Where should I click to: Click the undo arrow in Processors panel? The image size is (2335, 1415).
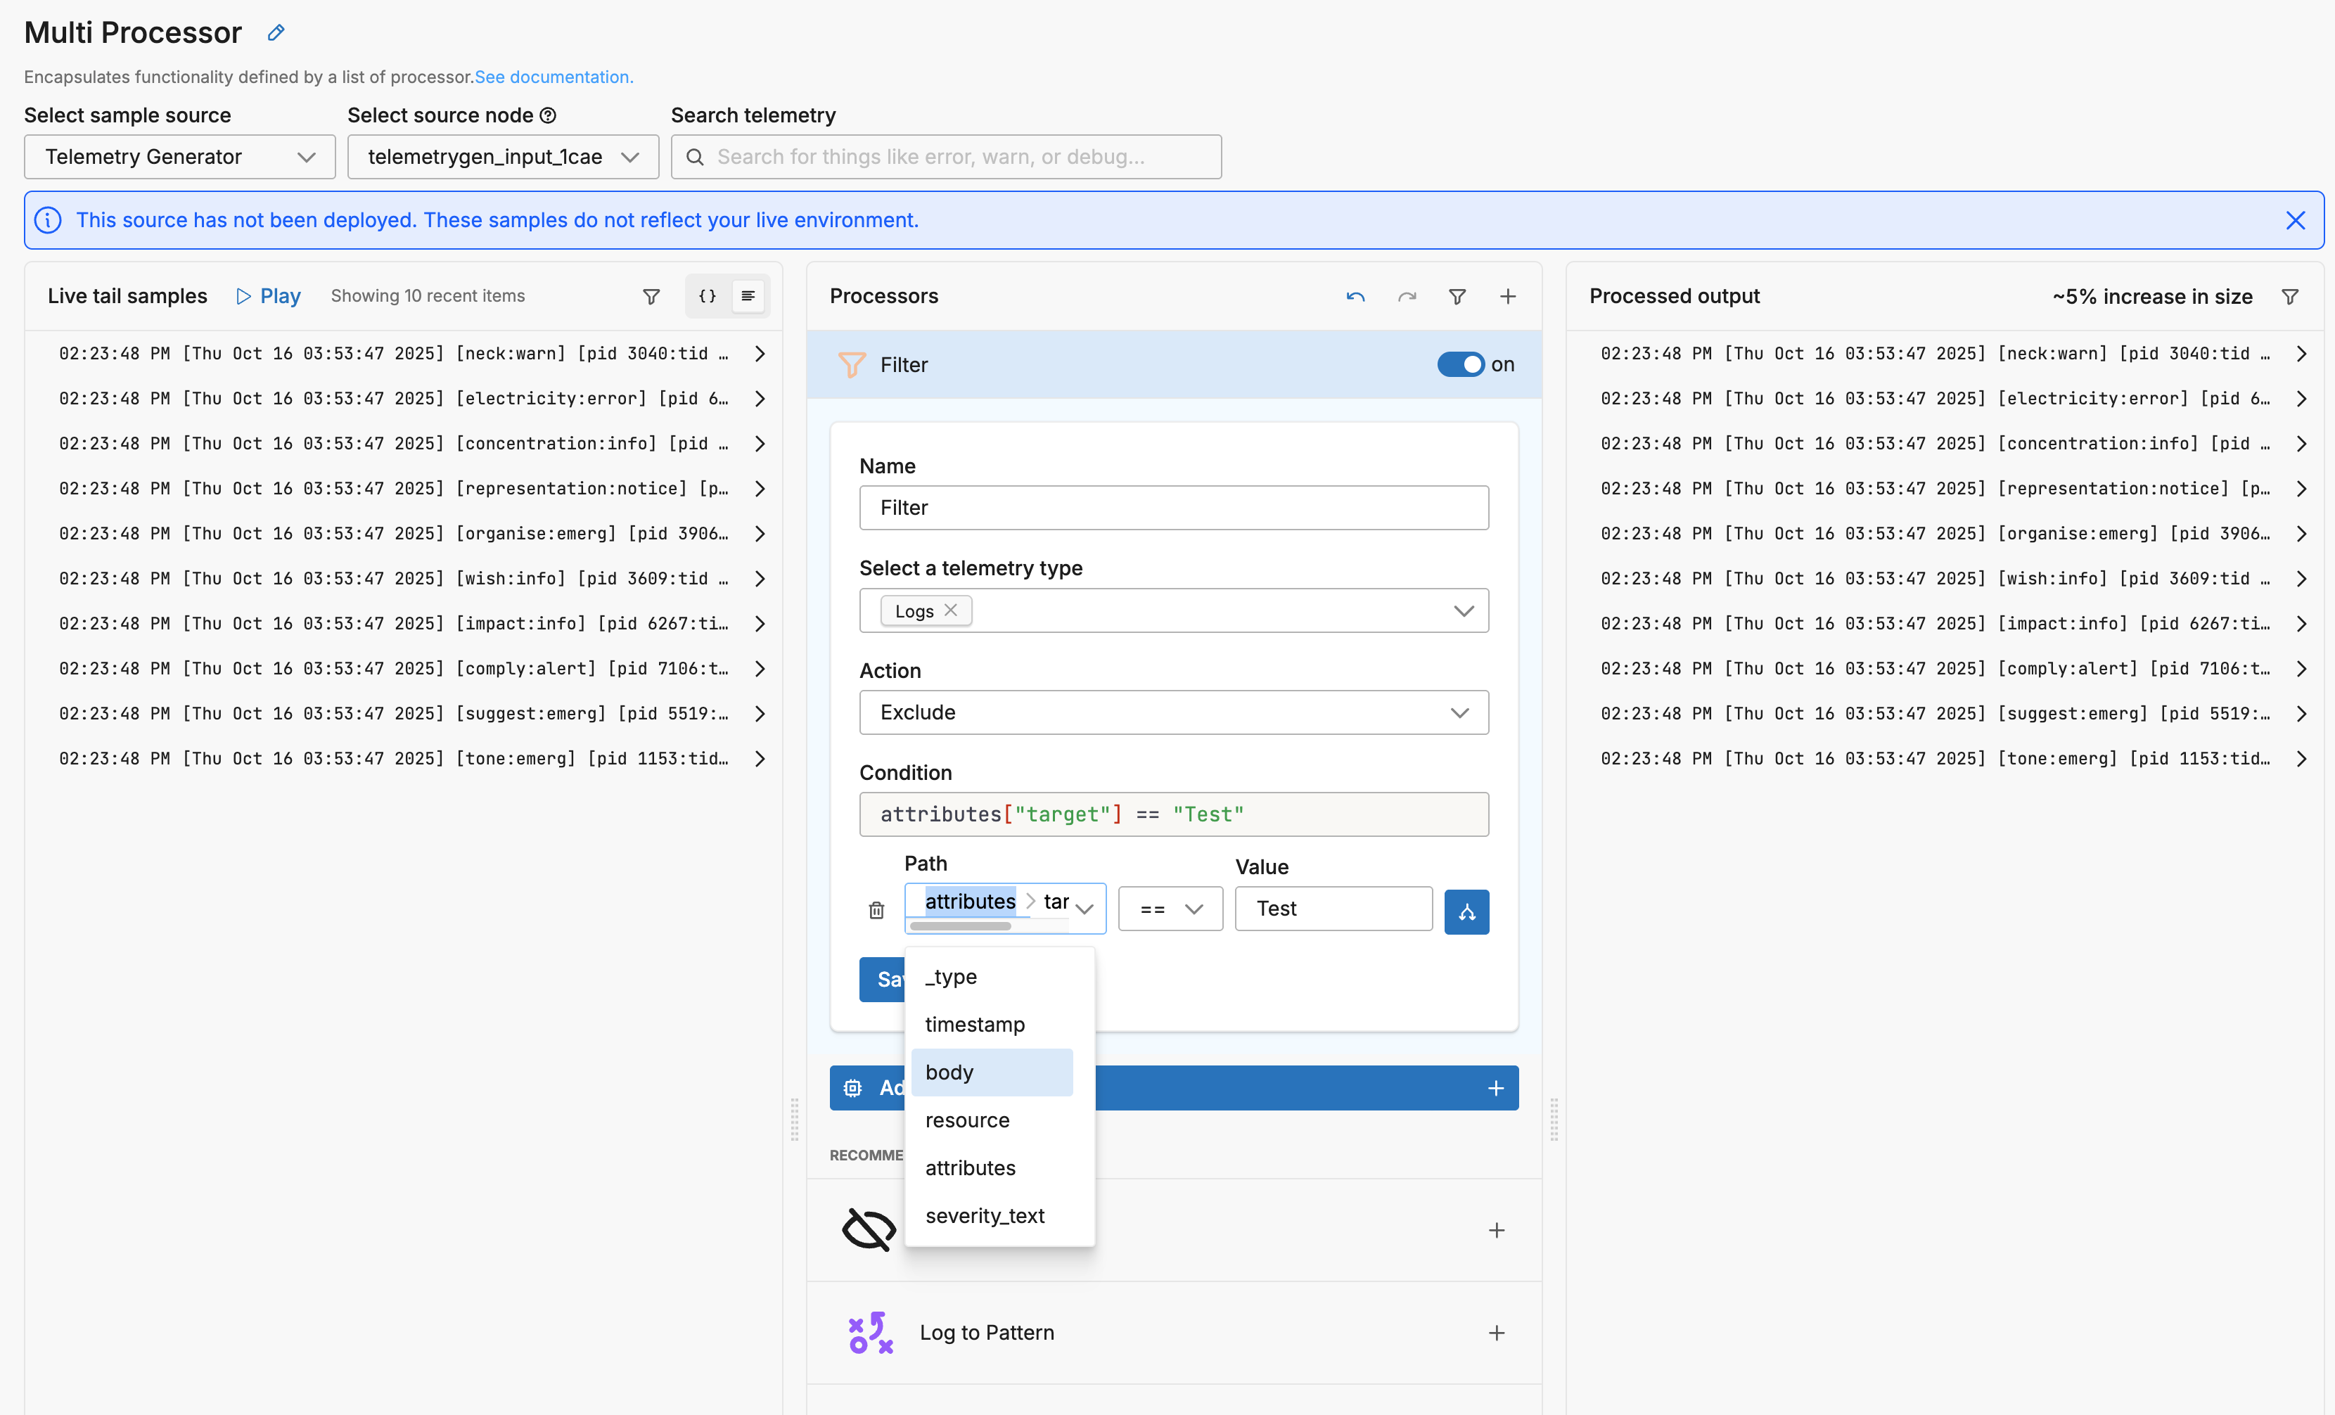coord(1355,297)
